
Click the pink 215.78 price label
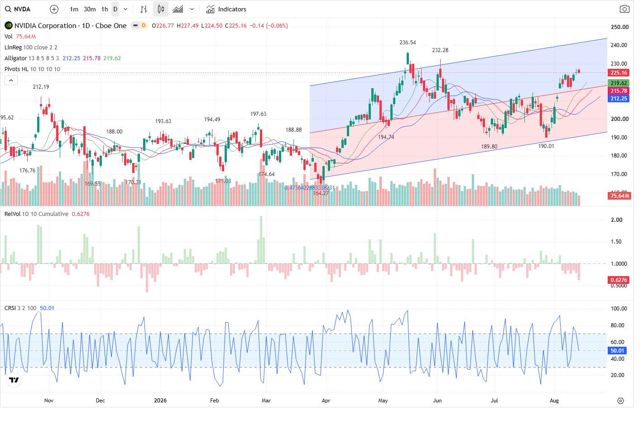pyautogui.click(x=619, y=91)
